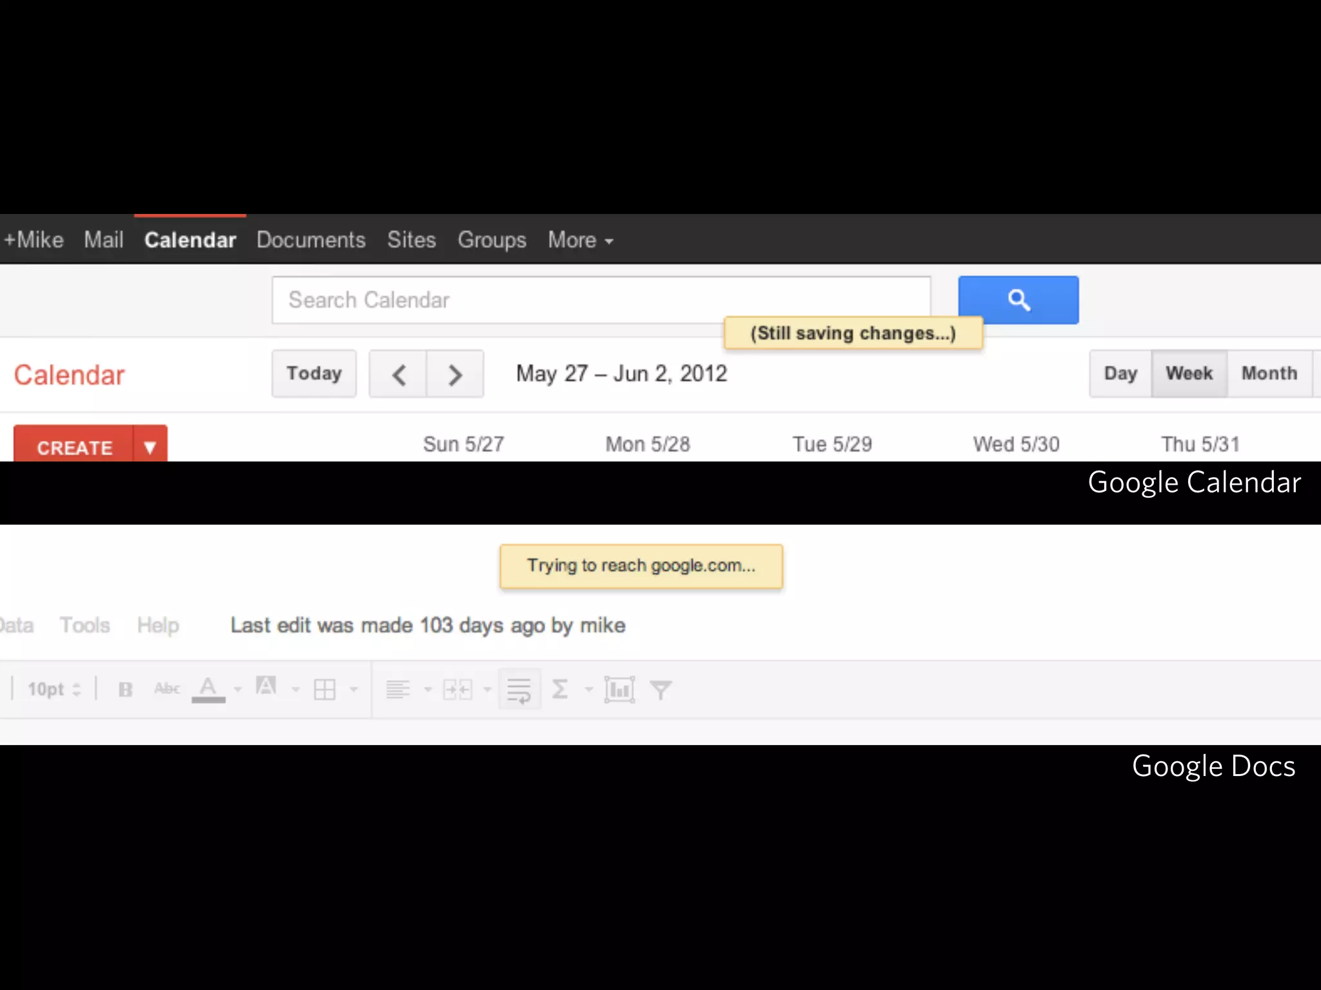
Task: Open Documents from the top bar
Action: 311,240
